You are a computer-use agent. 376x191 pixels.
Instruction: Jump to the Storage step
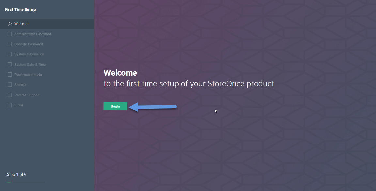tap(20, 85)
